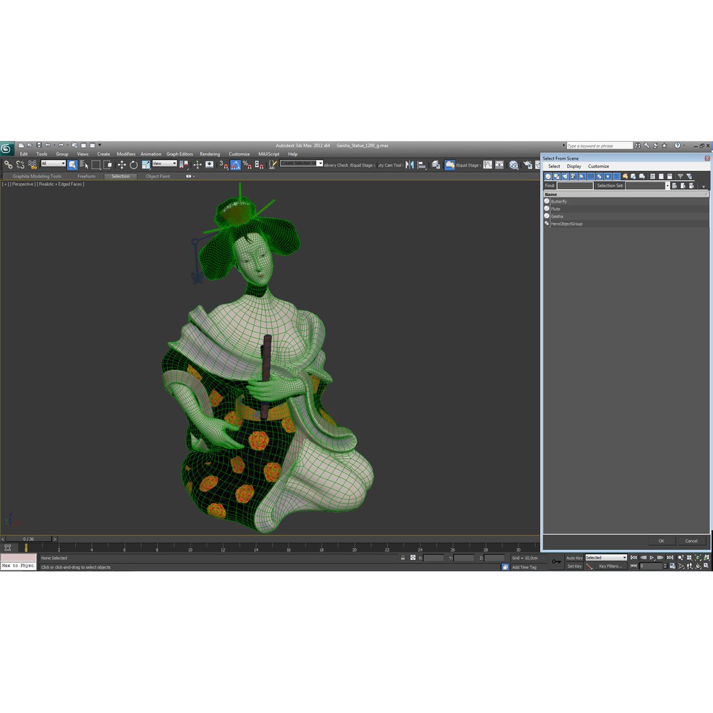Select the Select and Move tool

(122, 164)
